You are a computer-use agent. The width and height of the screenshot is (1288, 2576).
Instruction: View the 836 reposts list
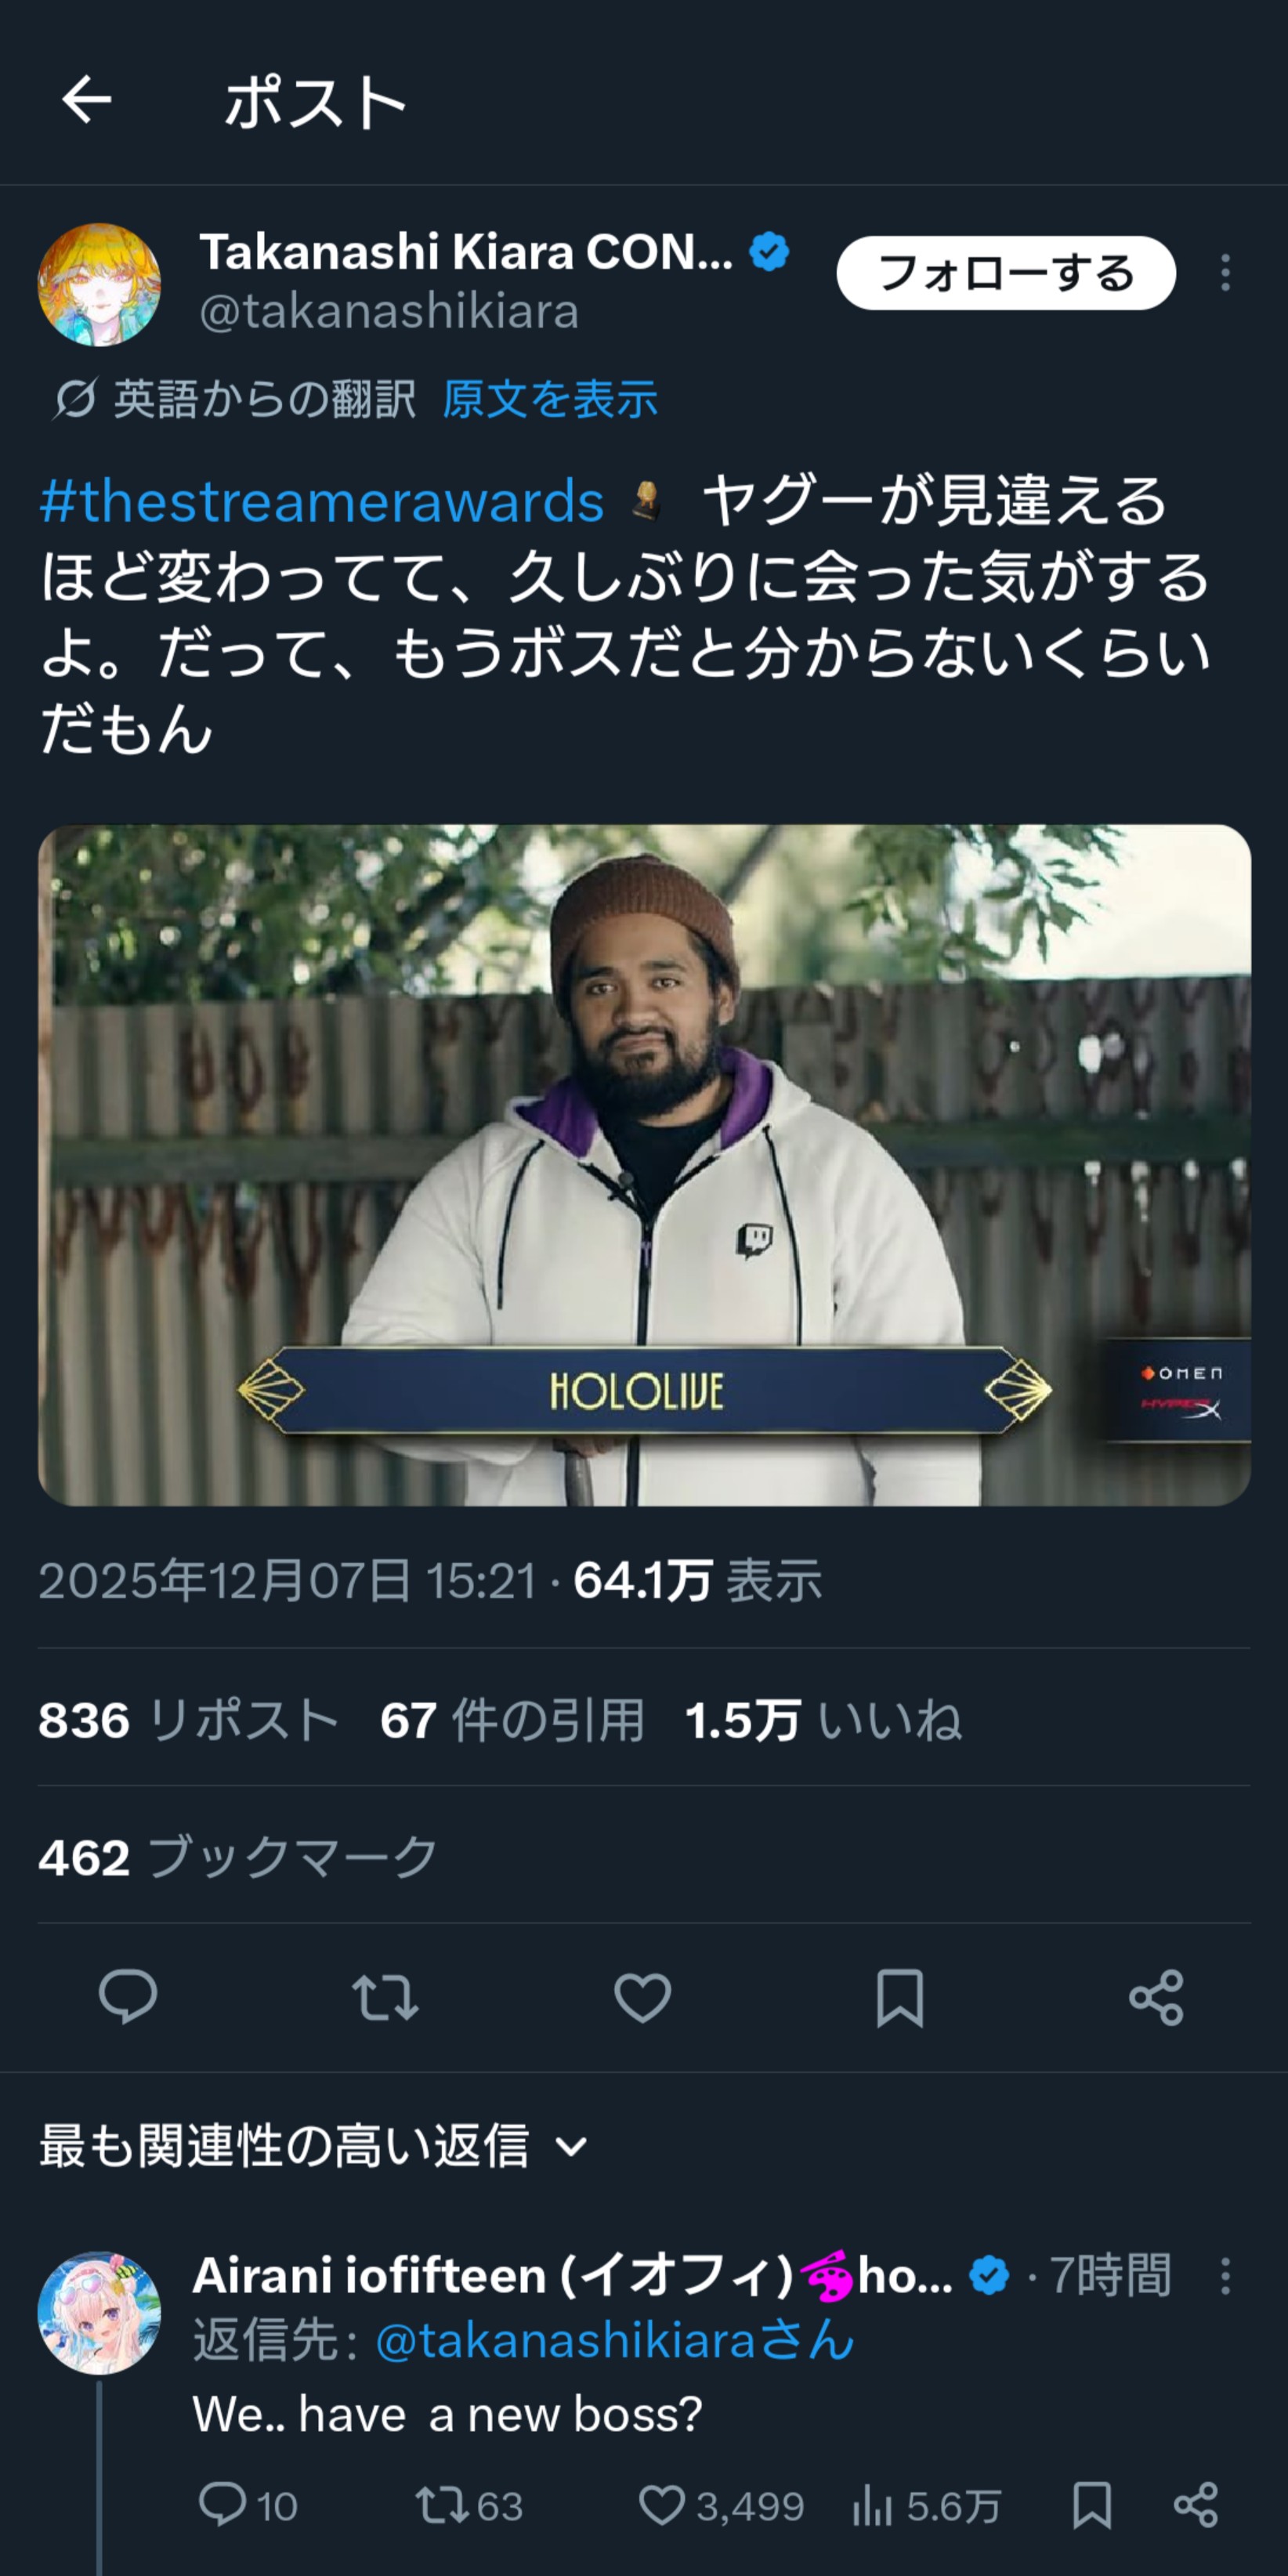point(189,1720)
